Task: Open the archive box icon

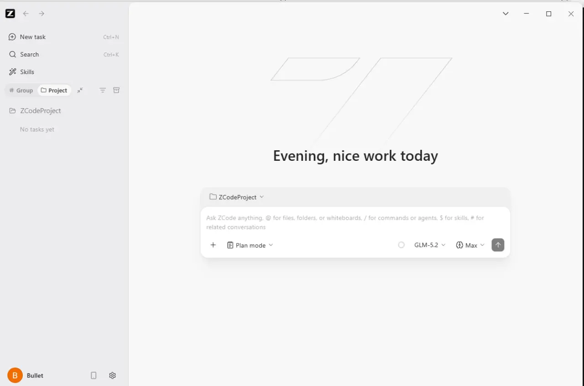Action: tap(116, 90)
